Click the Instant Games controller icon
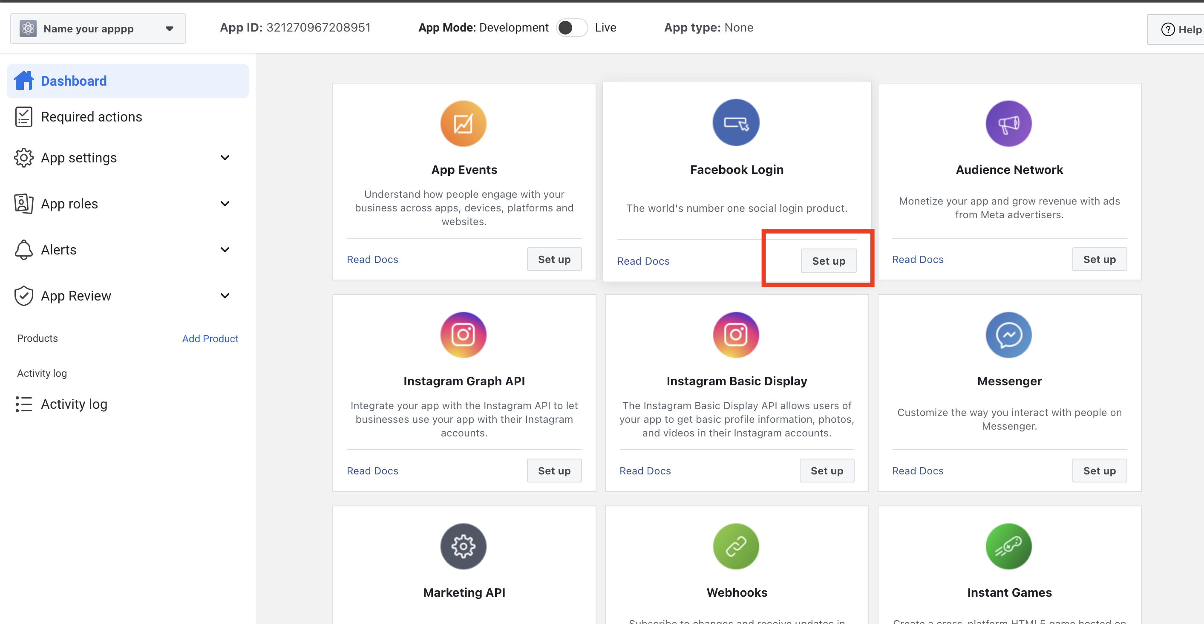 [1008, 546]
